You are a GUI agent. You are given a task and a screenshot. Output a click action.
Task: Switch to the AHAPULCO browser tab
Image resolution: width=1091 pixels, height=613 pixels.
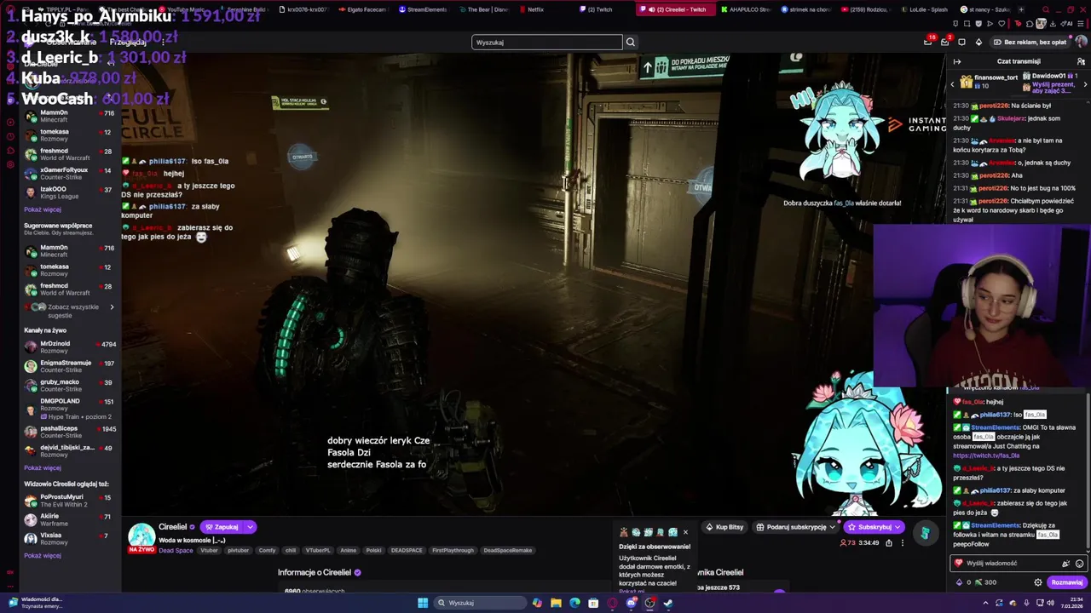click(x=744, y=9)
